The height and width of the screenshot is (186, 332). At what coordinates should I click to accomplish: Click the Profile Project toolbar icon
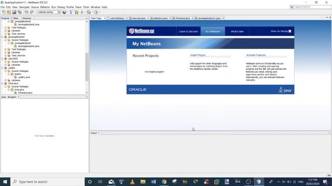(x=96, y=12)
